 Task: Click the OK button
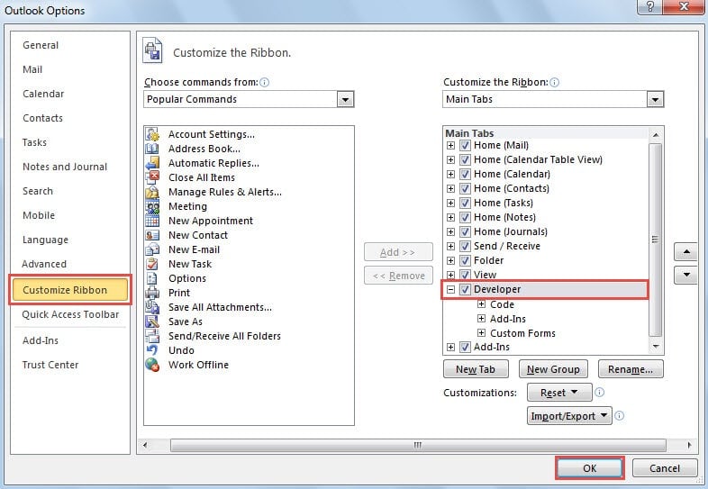pos(590,468)
